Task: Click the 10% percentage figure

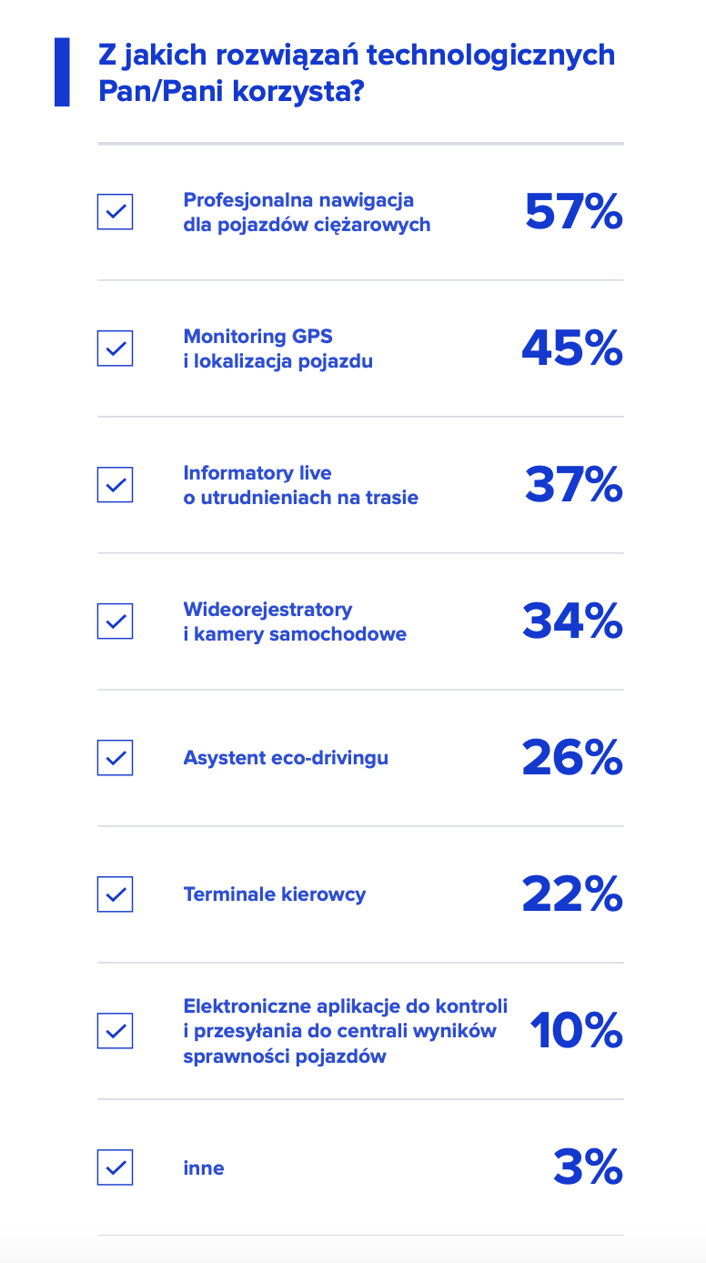Action: click(576, 1031)
